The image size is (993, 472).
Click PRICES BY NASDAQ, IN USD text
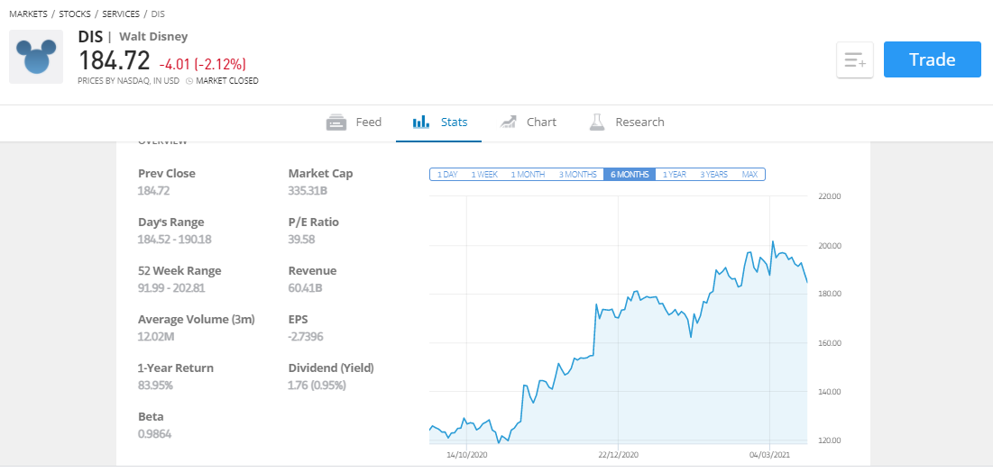click(x=129, y=81)
